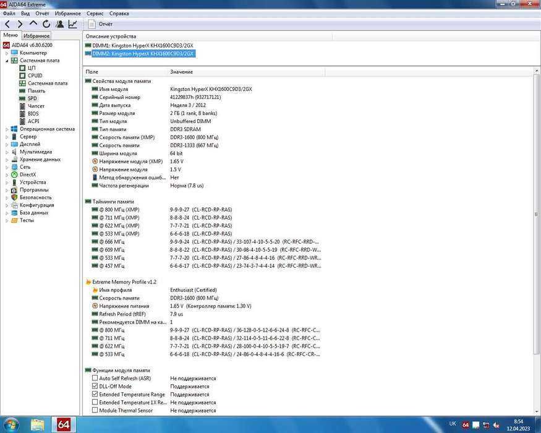
Task: Select the База данных icon
Action: click(14, 213)
